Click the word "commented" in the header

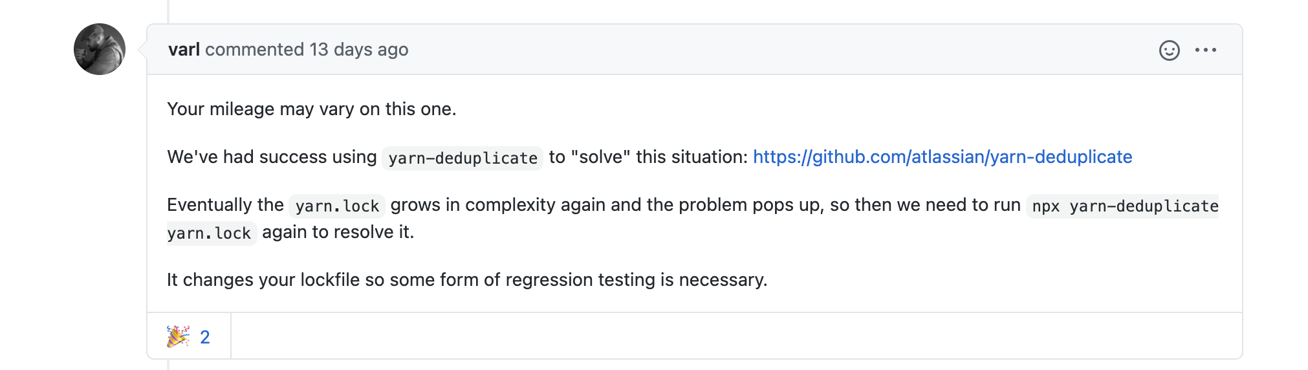(x=254, y=50)
